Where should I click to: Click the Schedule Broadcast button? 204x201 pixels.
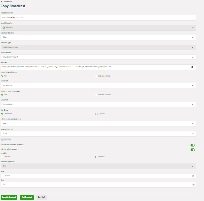coord(9,197)
